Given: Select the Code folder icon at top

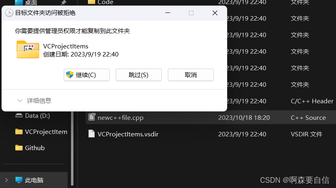Looking at the screenshot, I should pyautogui.click(x=92, y=2).
